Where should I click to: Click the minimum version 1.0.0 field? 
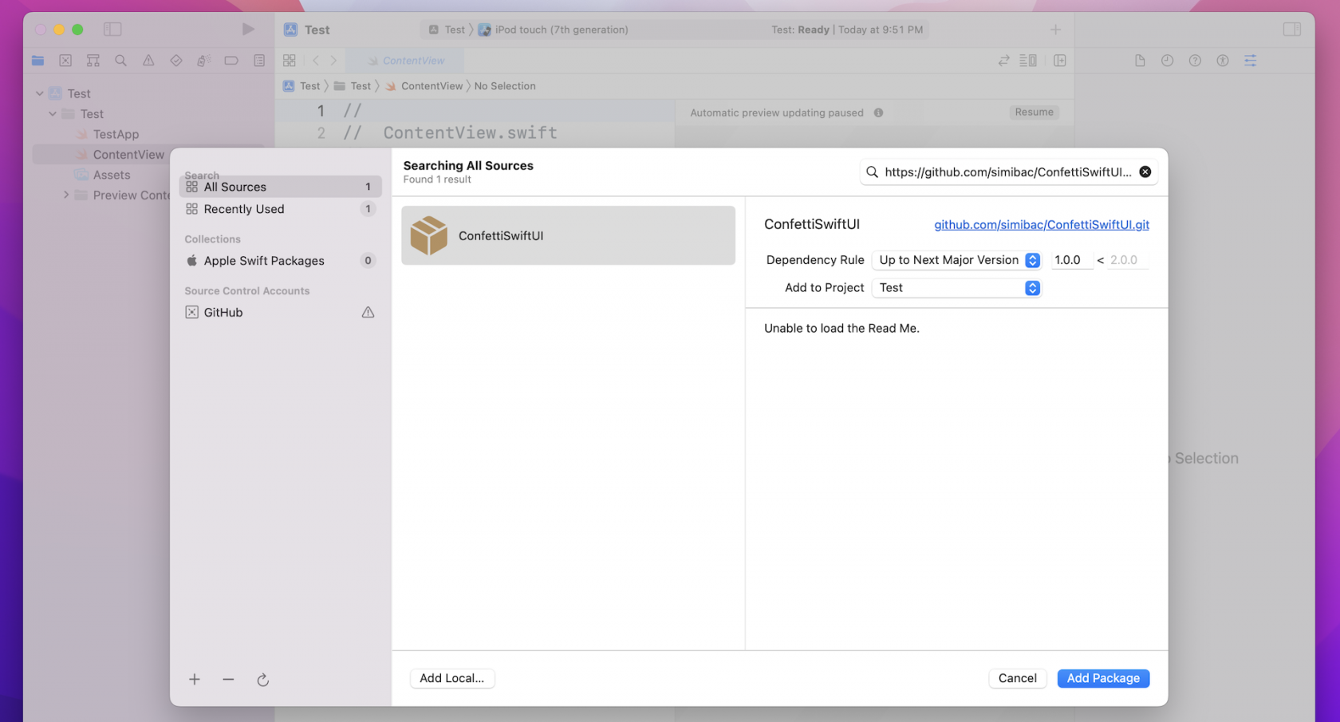pos(1069,260)
